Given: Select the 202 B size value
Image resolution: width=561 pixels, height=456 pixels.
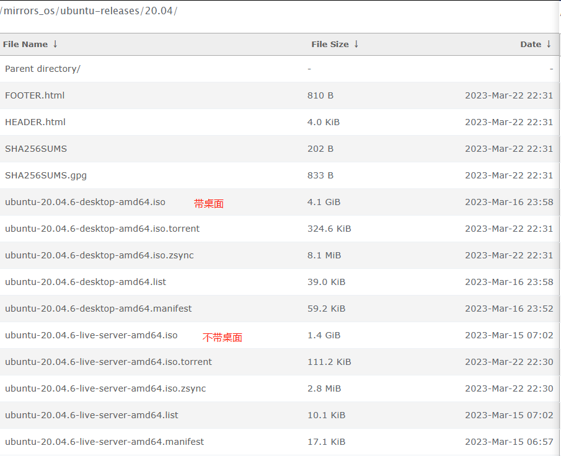Looking at the screenshot, I should [x=320, y=149].
